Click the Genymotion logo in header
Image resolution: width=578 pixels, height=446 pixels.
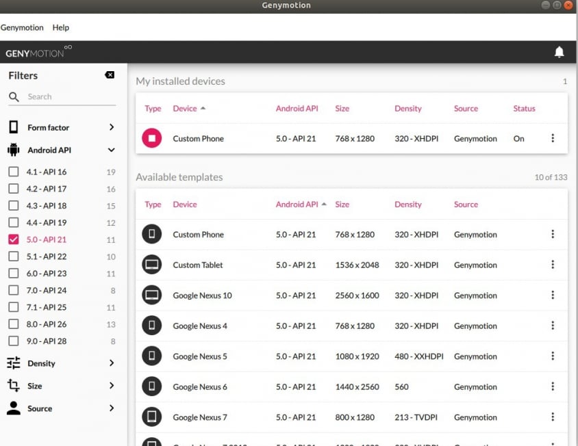coord(38,52)
